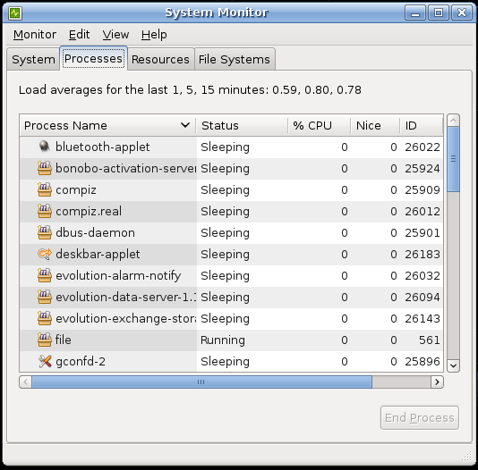Select the deskbar-applet process name
The width and height of the screenshot is (478, 470).
click(98, 254)
